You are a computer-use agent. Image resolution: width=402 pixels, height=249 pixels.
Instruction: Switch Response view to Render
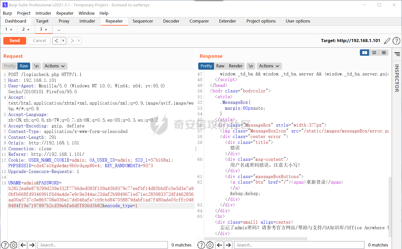[x=236, y=66]
